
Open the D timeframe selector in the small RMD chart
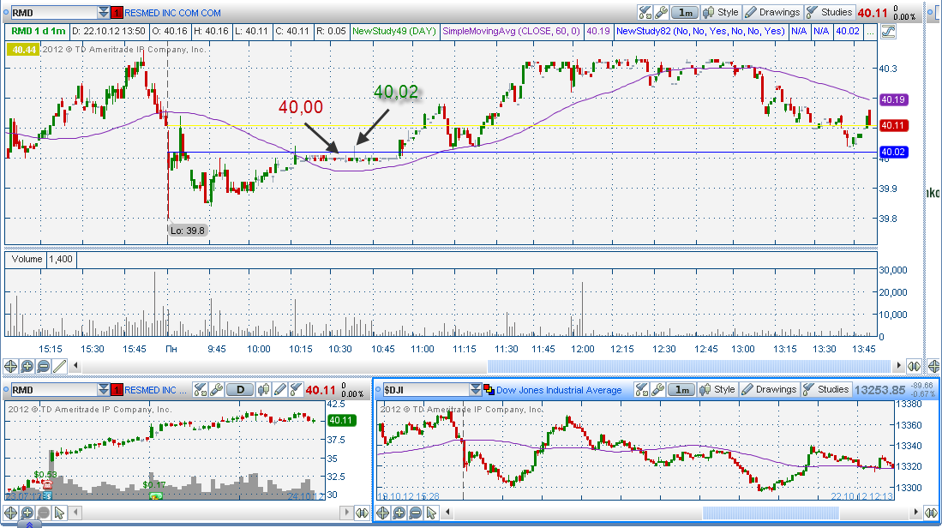click(x=241, y=390)
